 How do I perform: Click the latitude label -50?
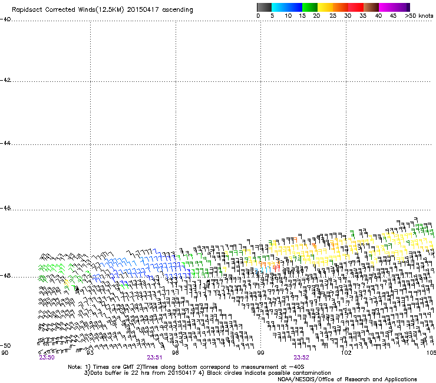tap(5, 345)
